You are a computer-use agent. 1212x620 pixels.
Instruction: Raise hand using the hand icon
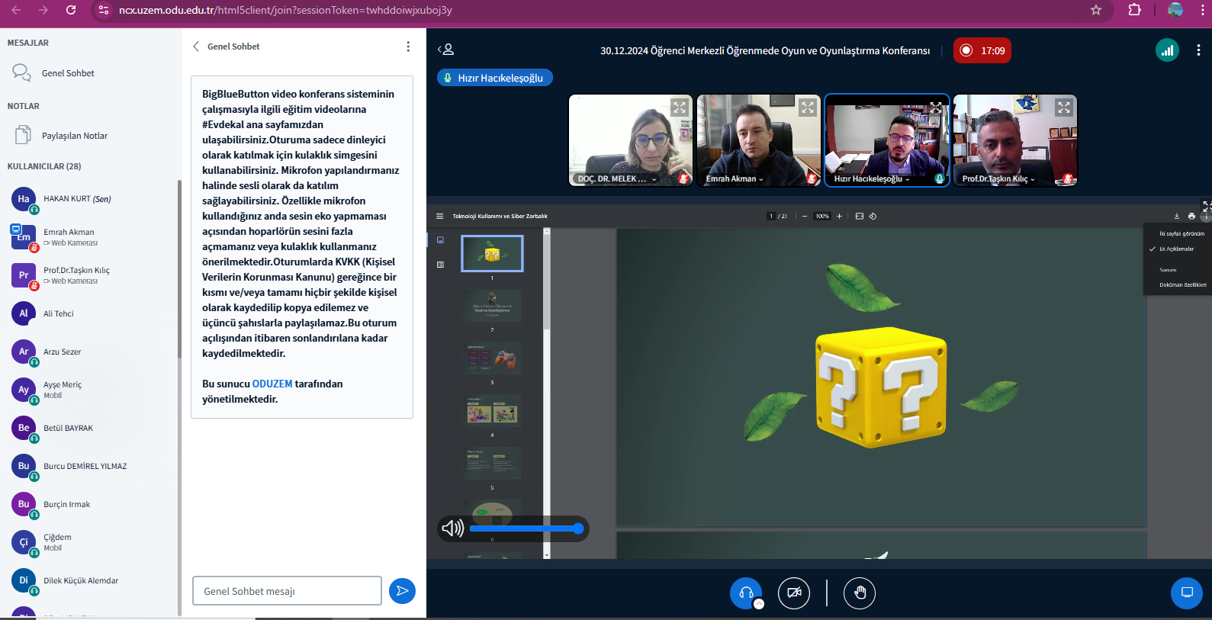point(860,593)
